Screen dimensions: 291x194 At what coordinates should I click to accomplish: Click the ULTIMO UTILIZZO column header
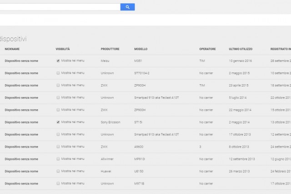(241, 49)
